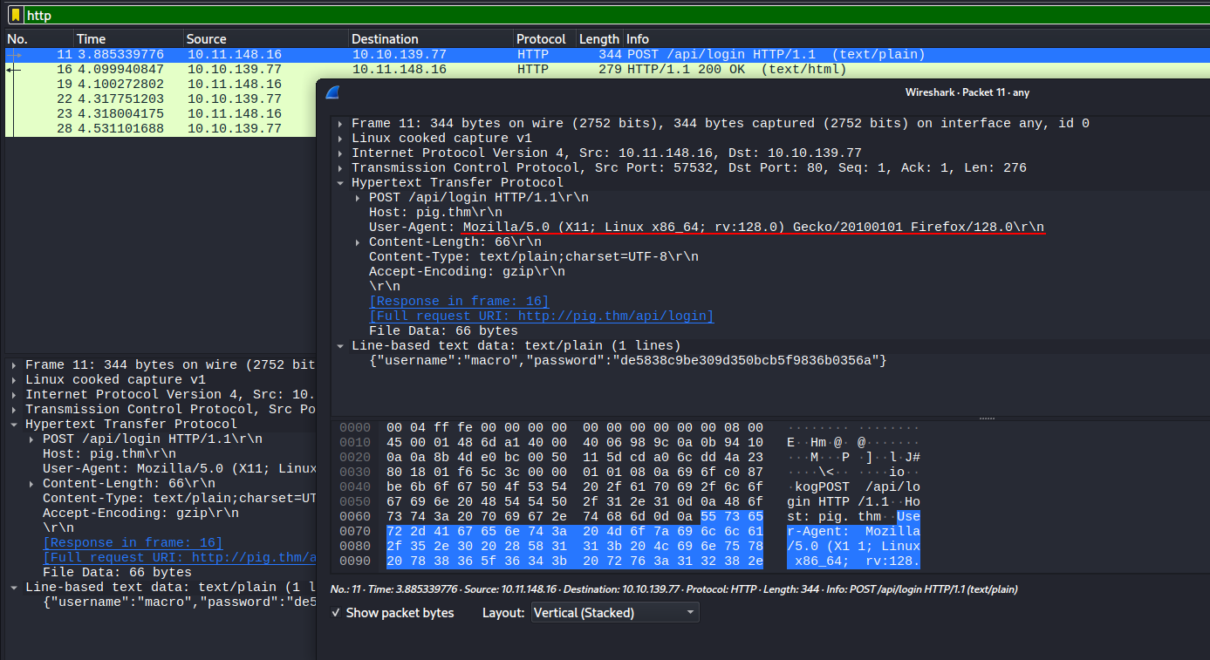This screenshot has height=660, width=1210.
Task: Click the Full request URI link in dialog
Action: pos(541,316)
